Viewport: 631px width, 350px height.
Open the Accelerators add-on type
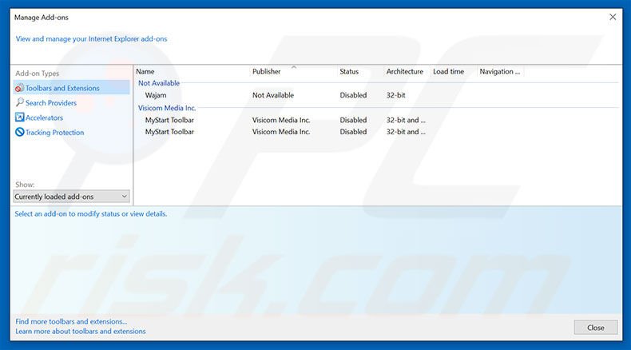point(44,117)
